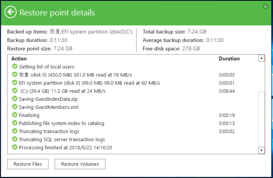The width and height of the screenshot is (273, 178).
Task: Close the Restore point details dialog
Action: (x=265, y=6)
